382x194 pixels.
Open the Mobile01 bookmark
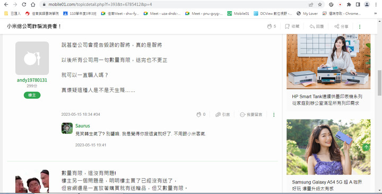(x=238, y=14)
